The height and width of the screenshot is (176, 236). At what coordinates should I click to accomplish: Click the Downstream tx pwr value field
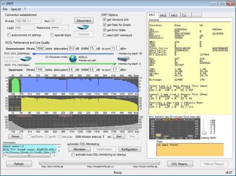click(115, 48)
